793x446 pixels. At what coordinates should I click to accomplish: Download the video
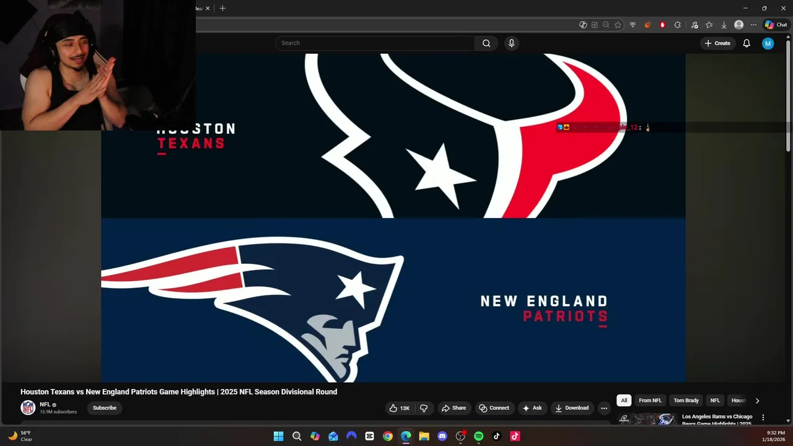coord(572,408)
